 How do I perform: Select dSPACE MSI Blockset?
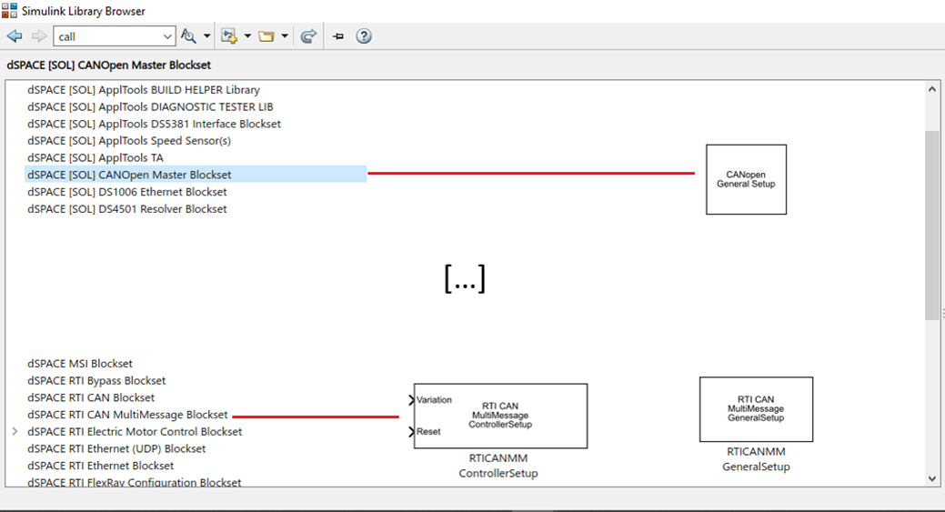click(x=79, y=363)
